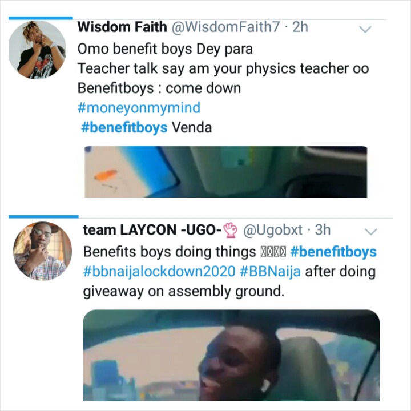Screen dimensions: 411x411
Task: Click the 3h timestamp on second tweet
Action: [x=323, y=230]
